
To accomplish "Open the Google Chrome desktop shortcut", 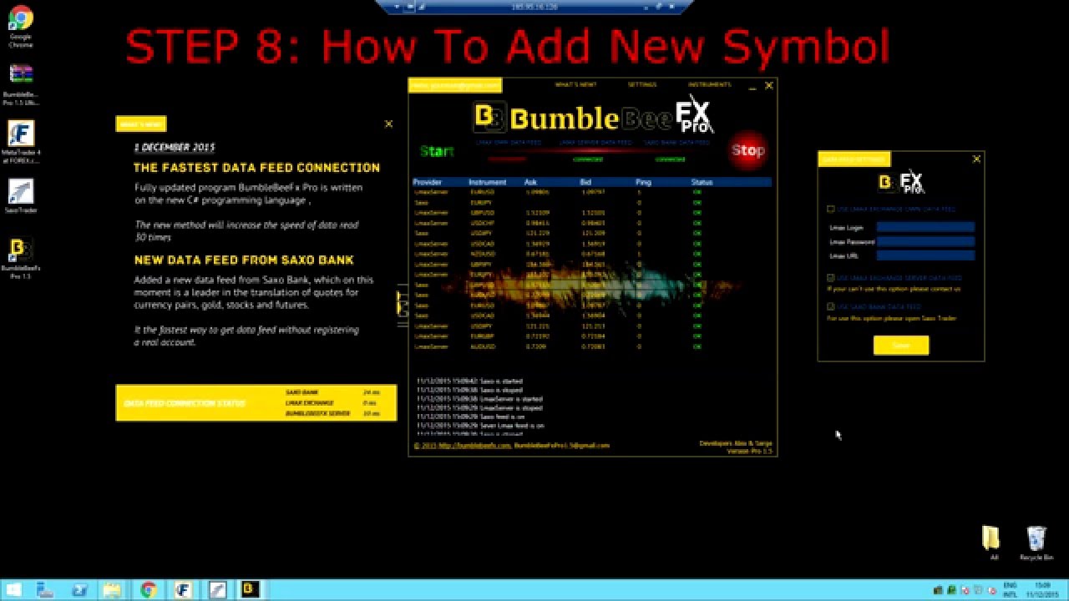I will (x=21, y=27).
